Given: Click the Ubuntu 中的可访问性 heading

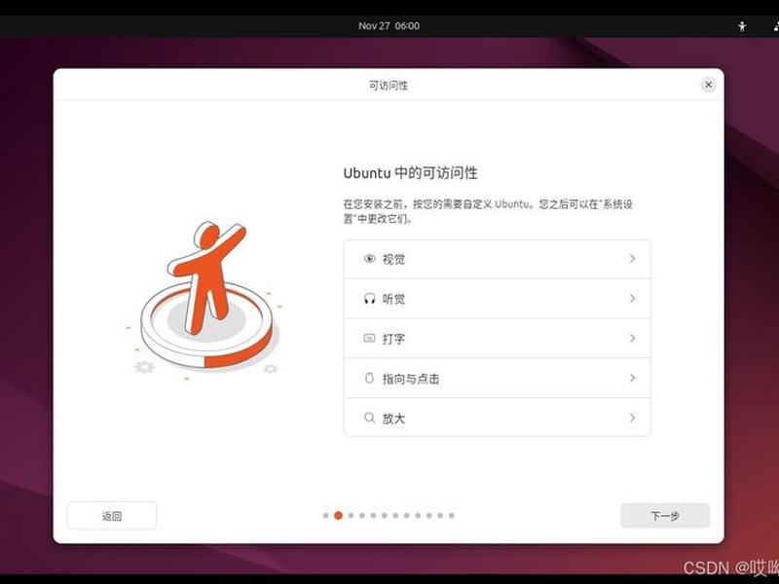Looking at the screenshot, I should (x=410, y=173).
